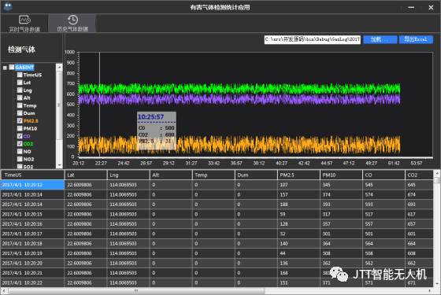Sort by CO2 column header

click(419, 175)
